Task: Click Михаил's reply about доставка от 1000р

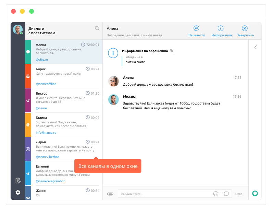Action: 171,106
